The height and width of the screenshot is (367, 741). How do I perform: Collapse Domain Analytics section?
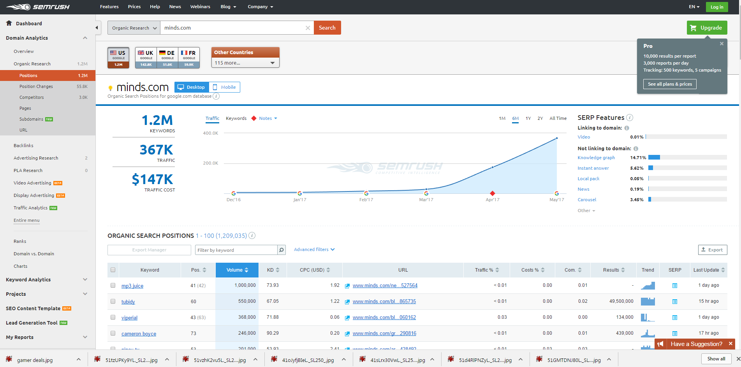point(85,38)
